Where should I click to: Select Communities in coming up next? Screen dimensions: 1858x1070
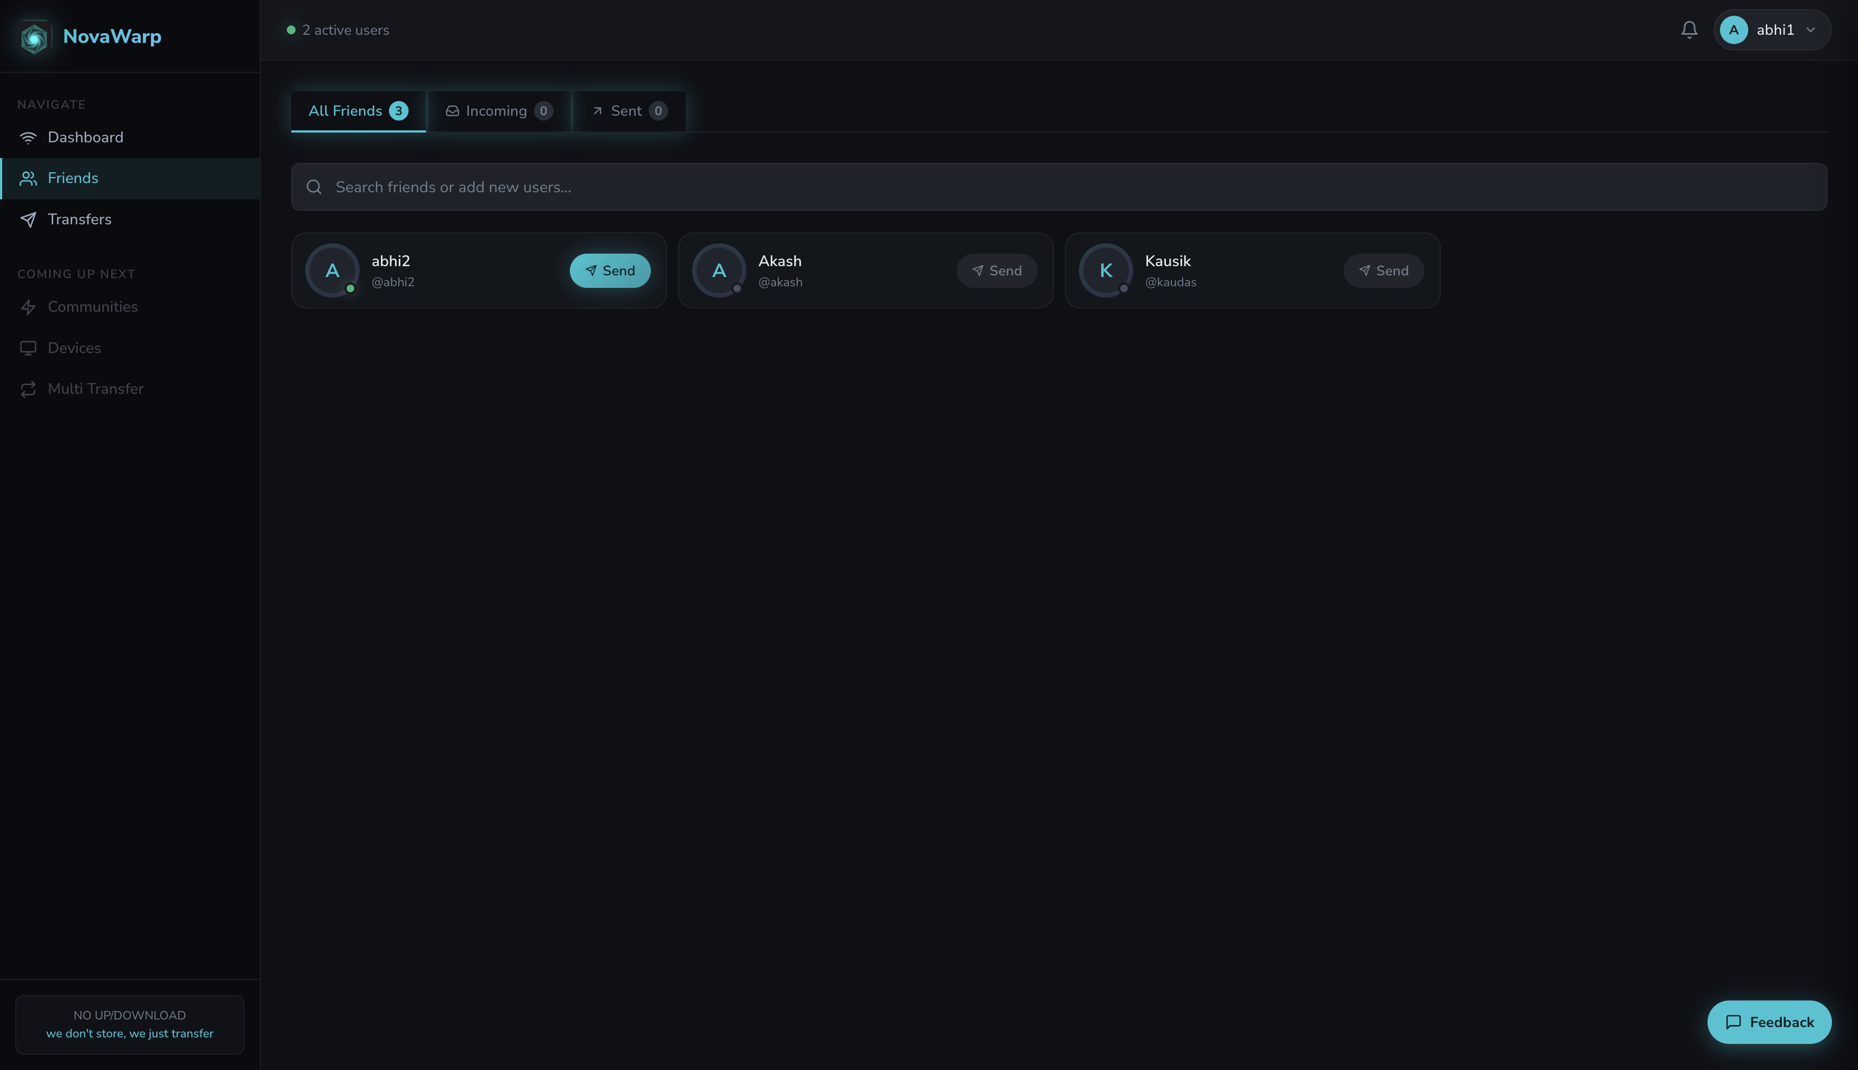[x=130, y=307]
